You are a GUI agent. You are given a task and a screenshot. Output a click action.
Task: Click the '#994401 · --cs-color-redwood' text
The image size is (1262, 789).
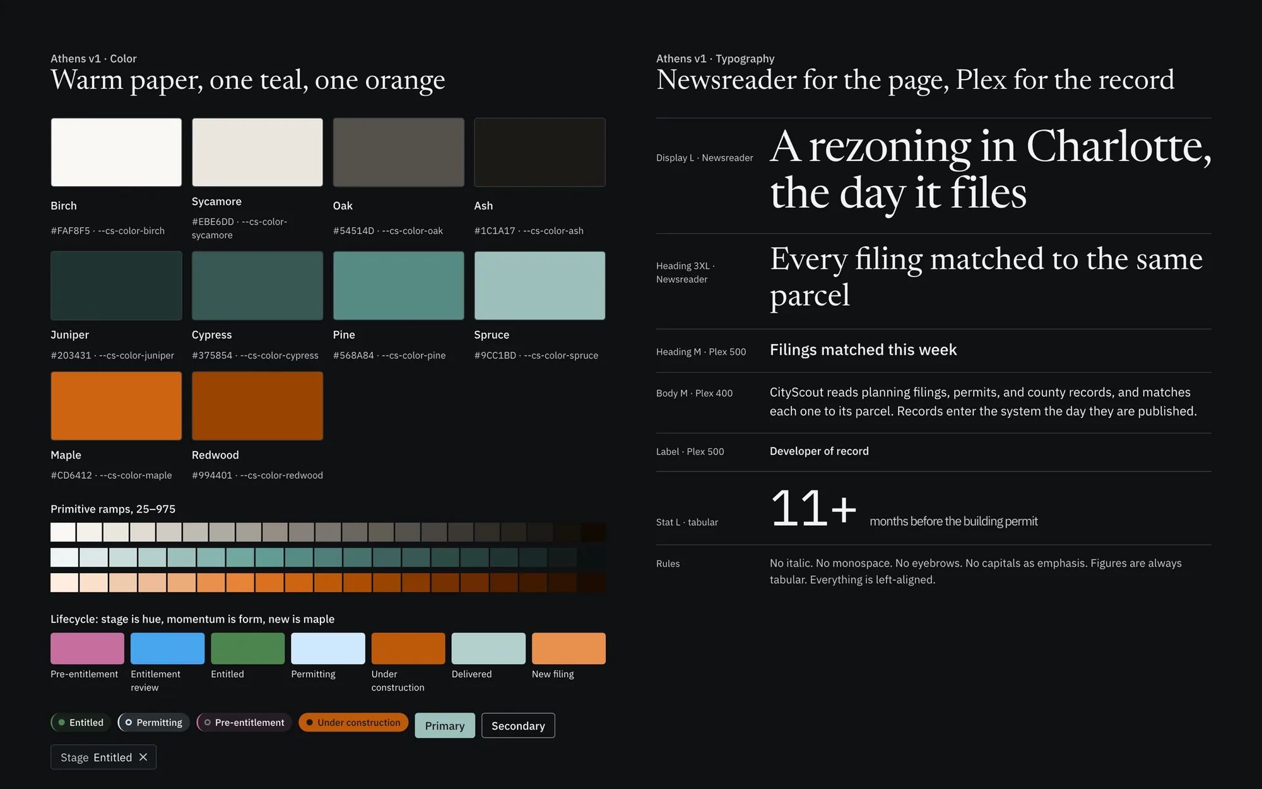(x=257, y=475)
